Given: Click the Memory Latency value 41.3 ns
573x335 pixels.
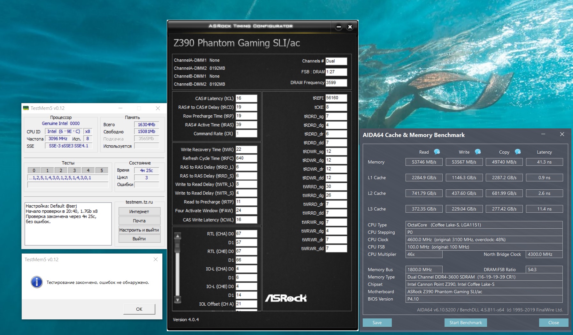Looking at the screenshot, I should pyautogui.click(x=544, y=162).
